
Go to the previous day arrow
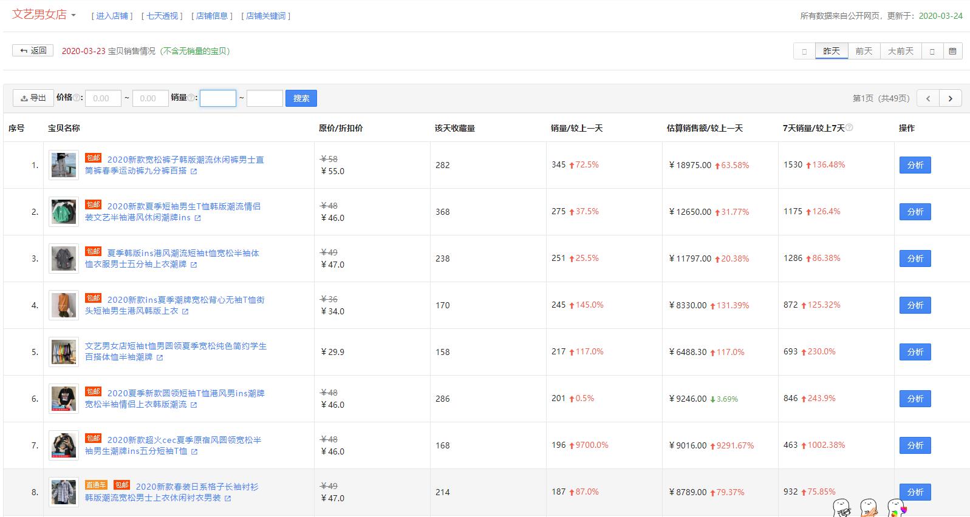coord(804,51)
